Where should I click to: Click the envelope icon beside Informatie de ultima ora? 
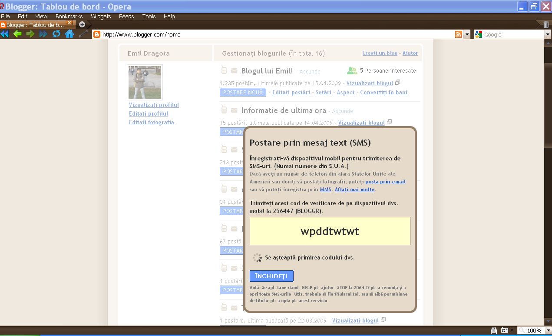(x=234, y=110)
